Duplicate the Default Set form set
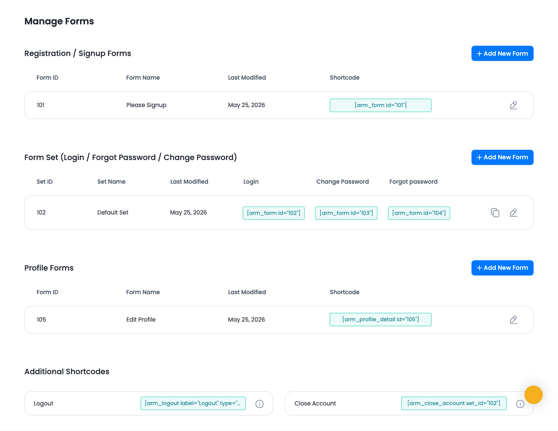The image size is (558, 431). [x=495, y=213]
